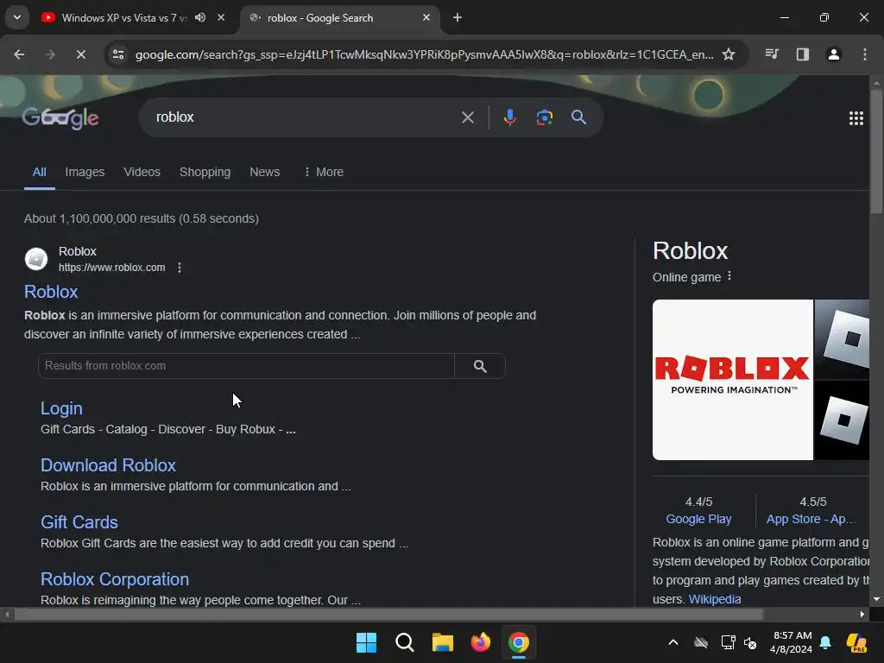Click the scroll right arrow

(x=862, y=614)
